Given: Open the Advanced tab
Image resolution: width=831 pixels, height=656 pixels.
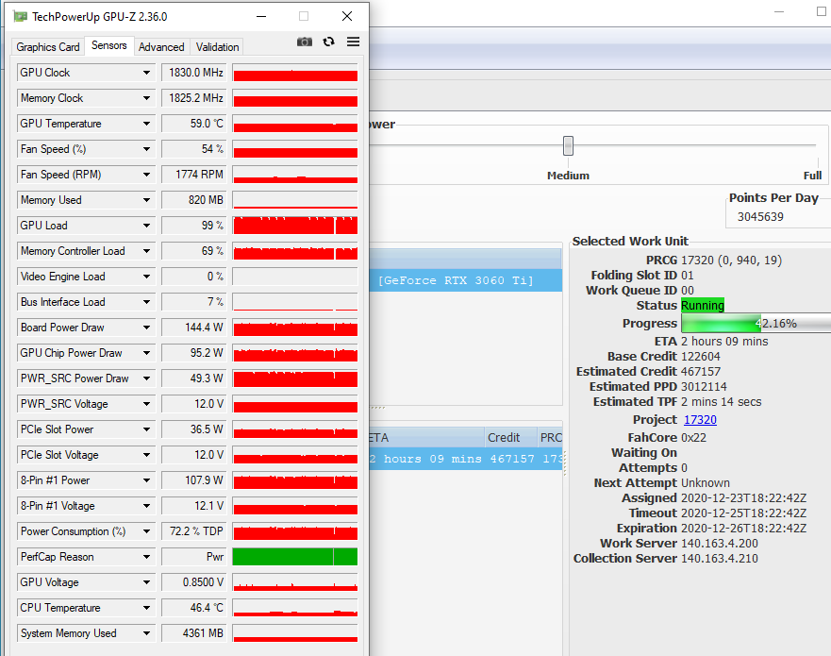Looking at the screenshot, I should click(x=161, y=46).
